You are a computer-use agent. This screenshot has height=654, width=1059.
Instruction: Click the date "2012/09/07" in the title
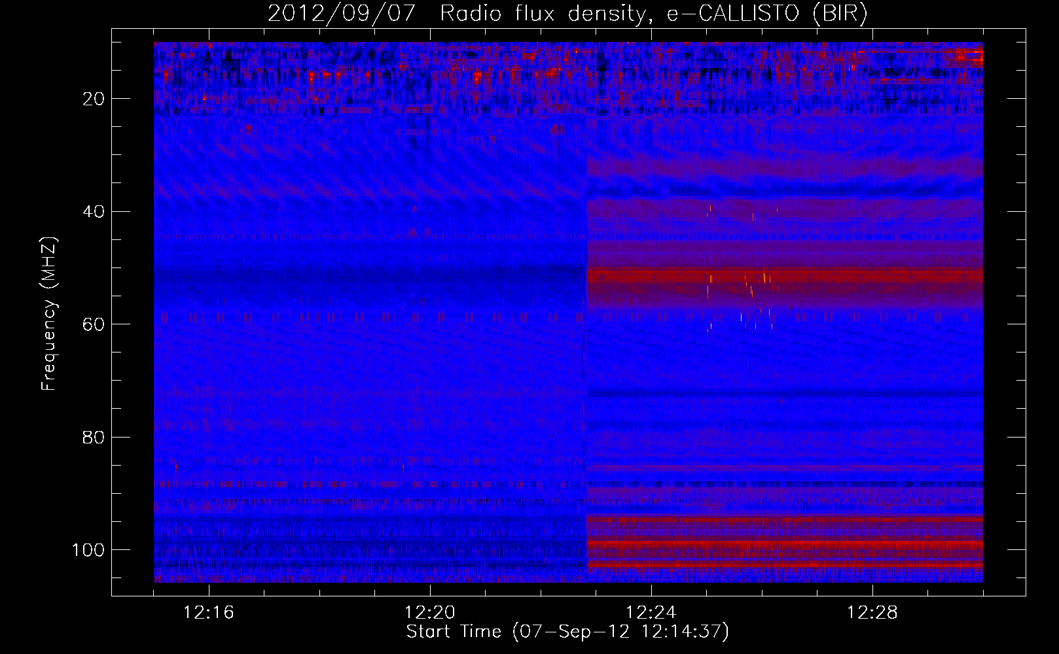pos(341,13)
